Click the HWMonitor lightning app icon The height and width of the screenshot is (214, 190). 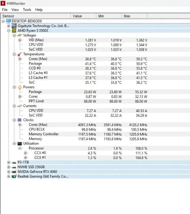pyautogui.click(x=3, y=3)
